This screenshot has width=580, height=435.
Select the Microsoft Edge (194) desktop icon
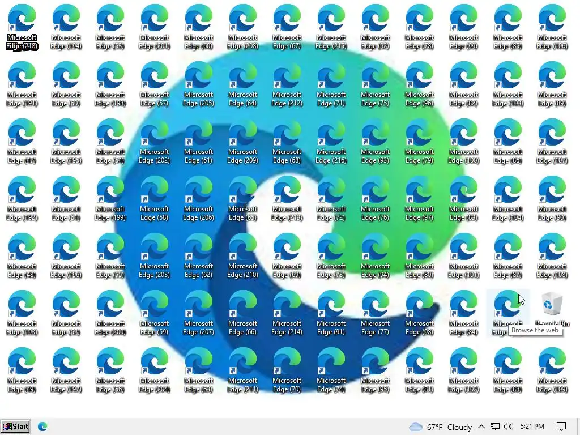pyautogui.click(x=66, y=27)
